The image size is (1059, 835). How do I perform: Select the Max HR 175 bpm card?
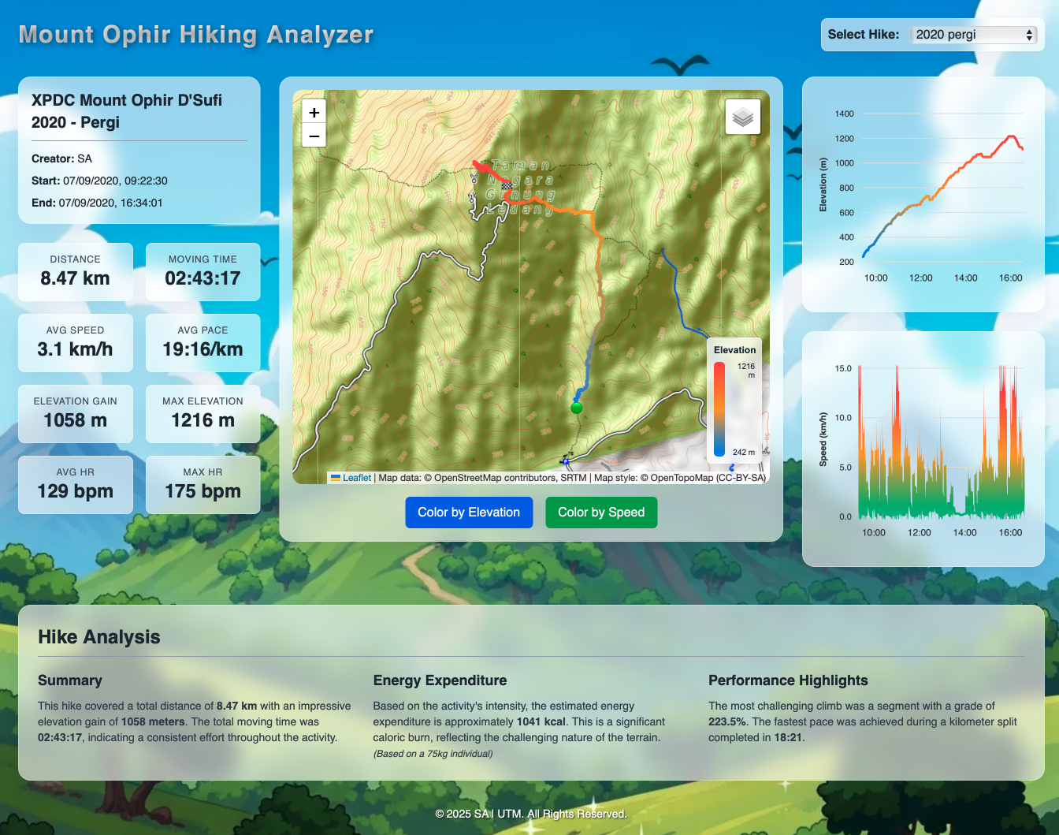tap(203, 484)
